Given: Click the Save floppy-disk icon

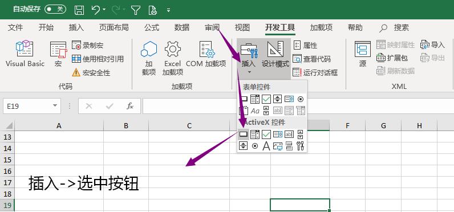Looking at the screenshot, I should 79,10.
